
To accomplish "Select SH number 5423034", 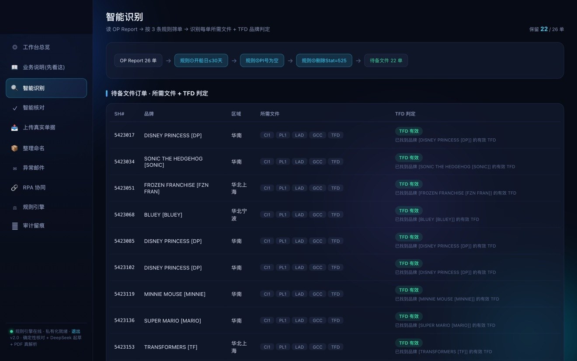I will click(125, 161).
